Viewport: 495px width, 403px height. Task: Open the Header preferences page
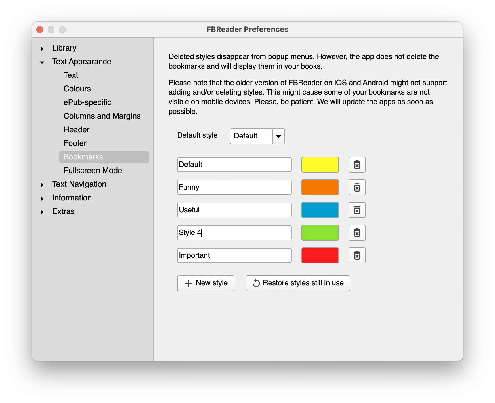(x=76, y=129)
